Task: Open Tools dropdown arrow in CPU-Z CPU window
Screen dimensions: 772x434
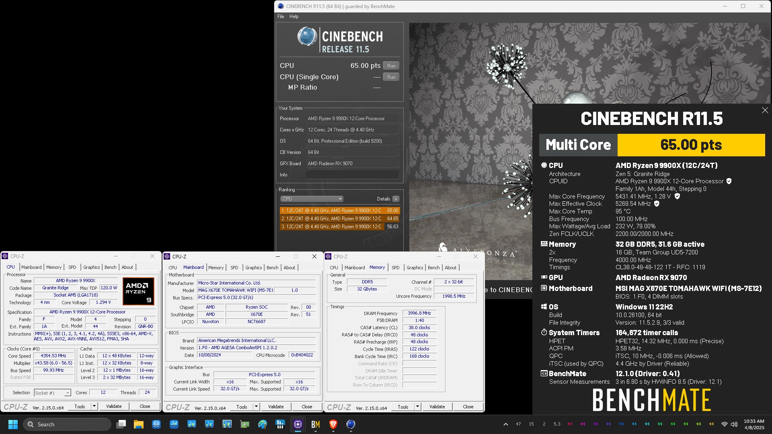Action: [x=94, y=406]
